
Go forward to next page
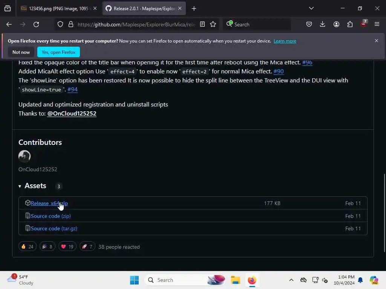(x=23, y=24)
